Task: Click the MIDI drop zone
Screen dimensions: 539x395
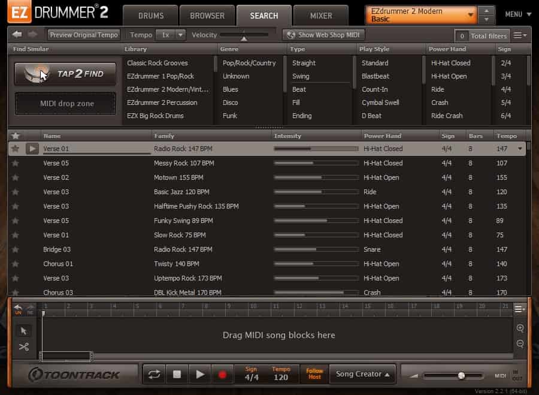Action: (x=65, y=104)
